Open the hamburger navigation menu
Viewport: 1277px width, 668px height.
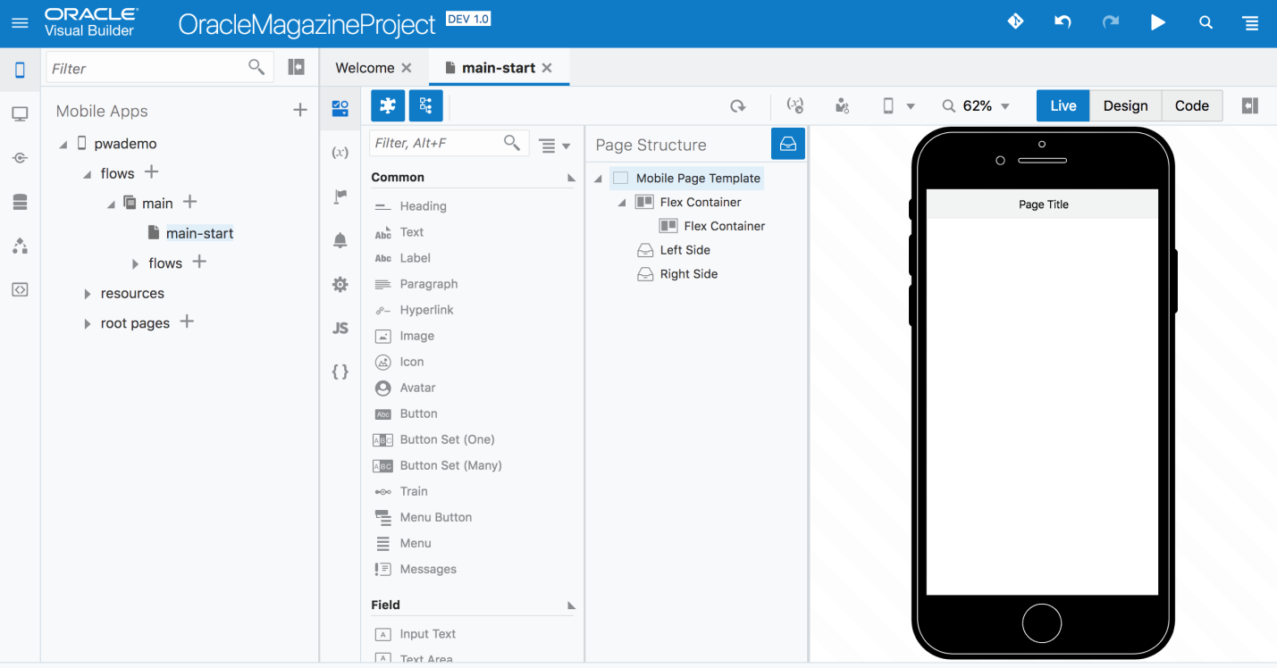[20, 23]
